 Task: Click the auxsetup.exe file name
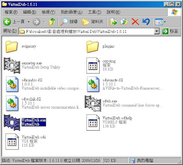point(32,63)
